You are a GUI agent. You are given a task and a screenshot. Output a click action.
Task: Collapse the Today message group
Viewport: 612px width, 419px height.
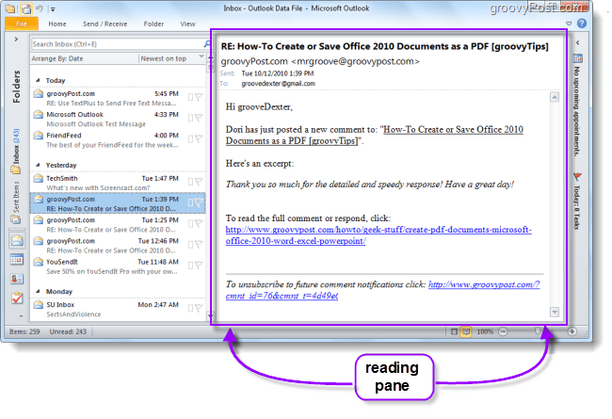pos(39,80)
